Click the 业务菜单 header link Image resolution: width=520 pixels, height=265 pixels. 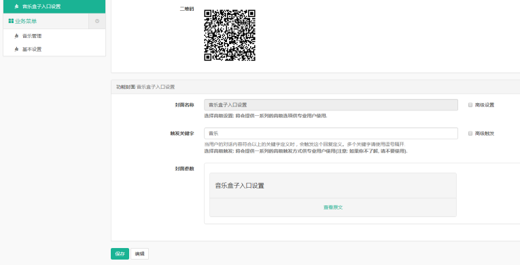tap(26, 21)
